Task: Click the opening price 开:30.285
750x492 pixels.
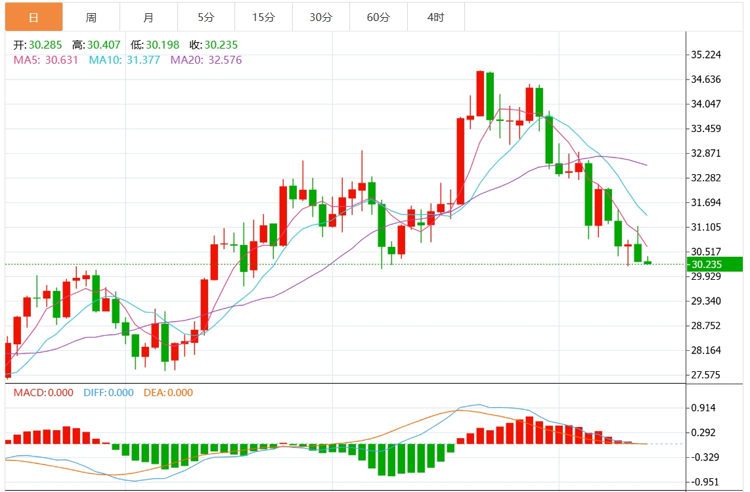Action: point(38,45)
